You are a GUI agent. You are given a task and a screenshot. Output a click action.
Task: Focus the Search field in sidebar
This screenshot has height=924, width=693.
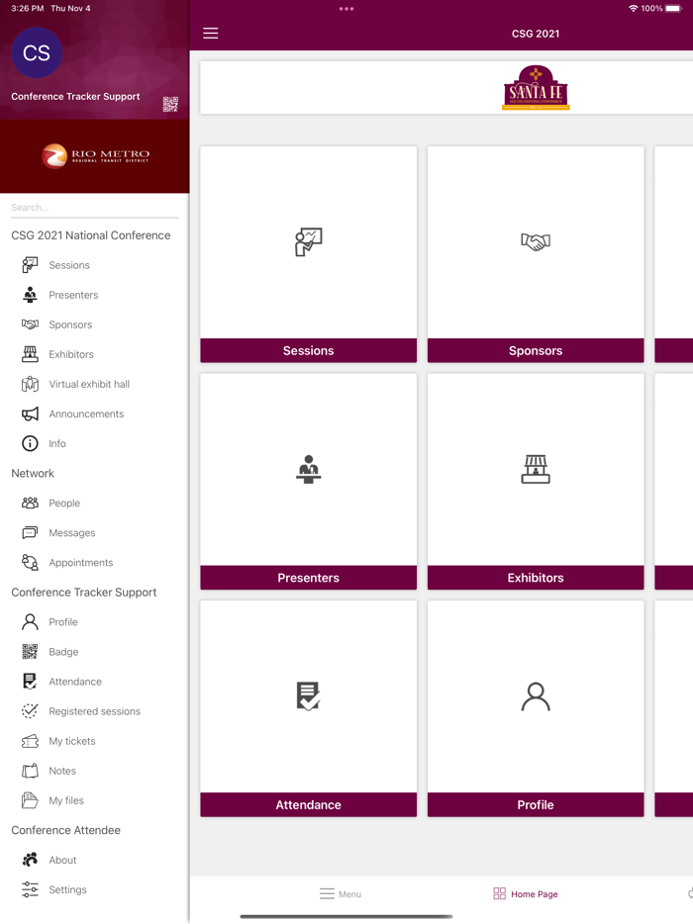[94, 208]
